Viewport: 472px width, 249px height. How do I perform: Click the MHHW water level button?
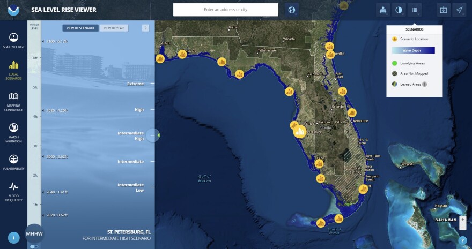tap(34, 233)
